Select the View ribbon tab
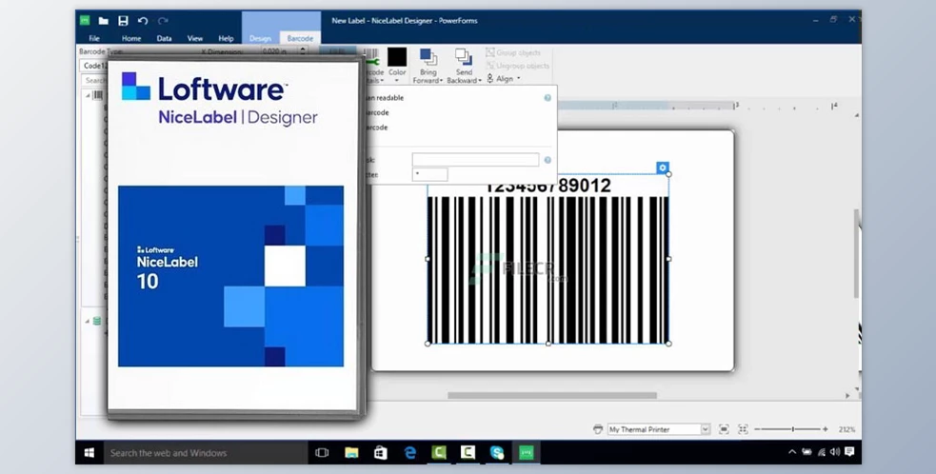The image size is (936, 474). pyautogui.click(x=195, y=38)
